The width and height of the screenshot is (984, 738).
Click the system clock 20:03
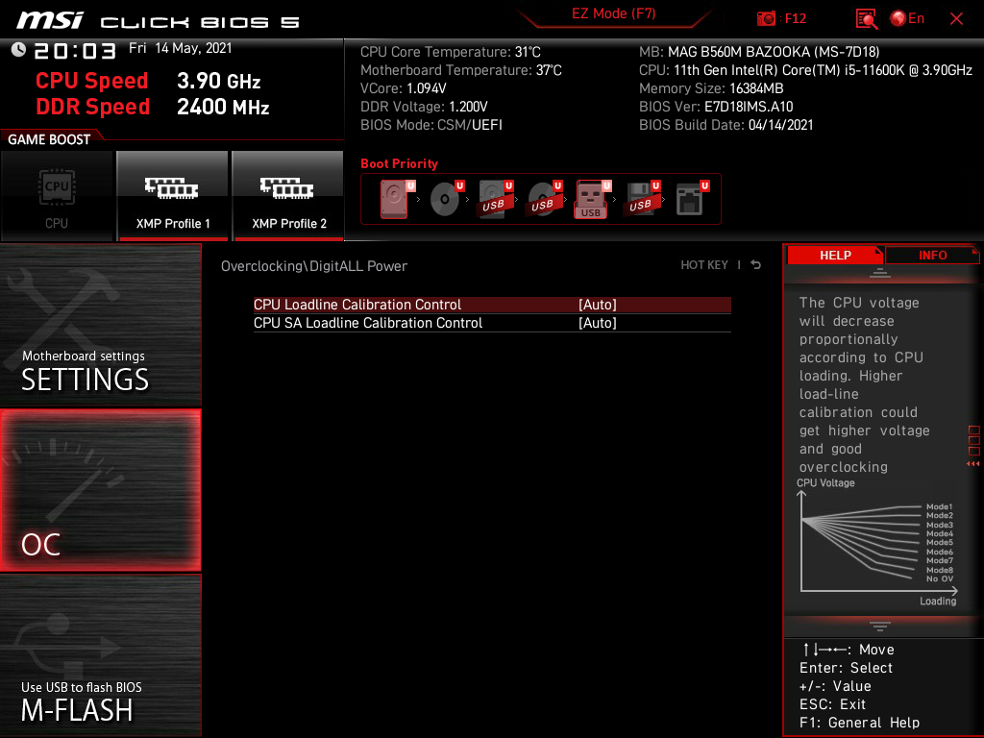[x=75, y=51]
